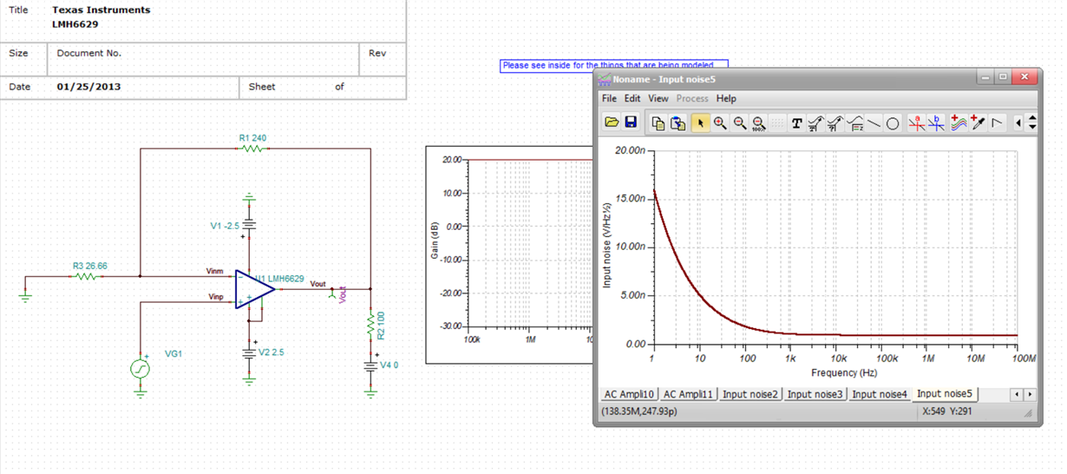
Task: Click the Save floppy disk icon
Action: coord(631,123)
